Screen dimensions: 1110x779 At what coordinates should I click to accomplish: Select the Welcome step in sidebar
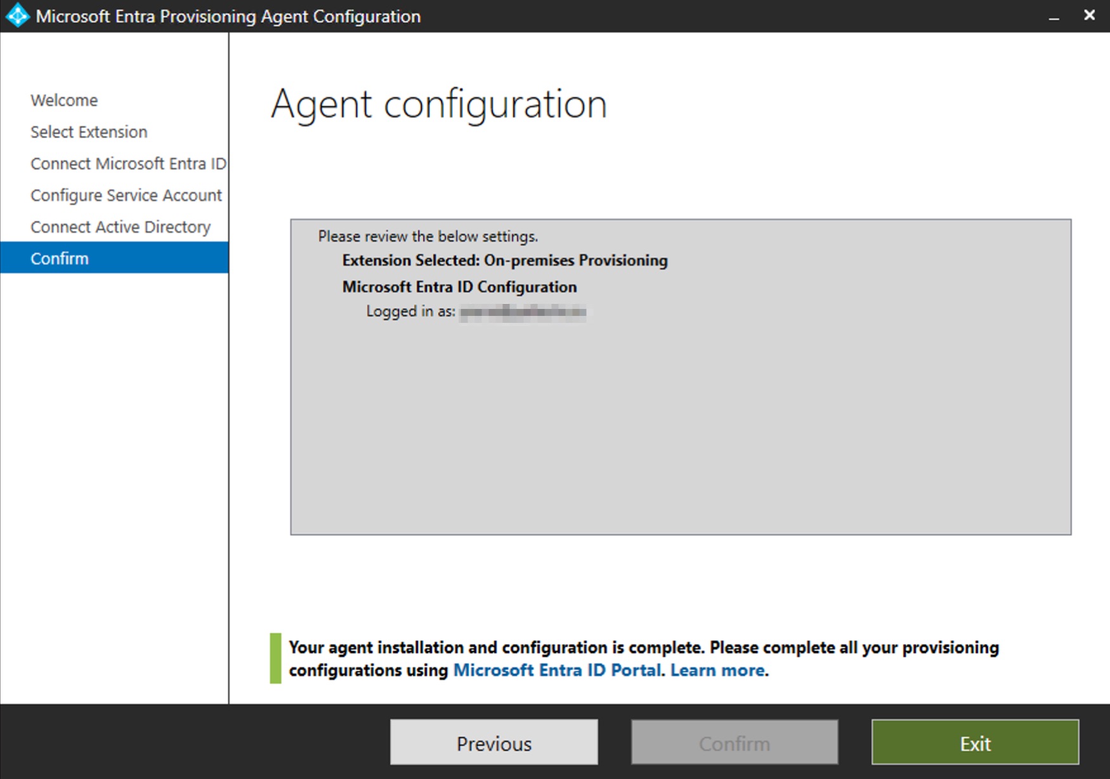[x=63, y=100]
